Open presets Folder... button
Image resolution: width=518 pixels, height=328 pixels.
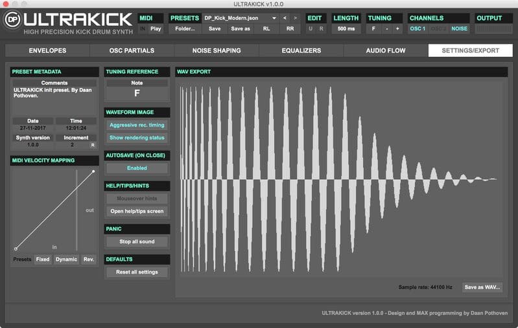[185, 28]
